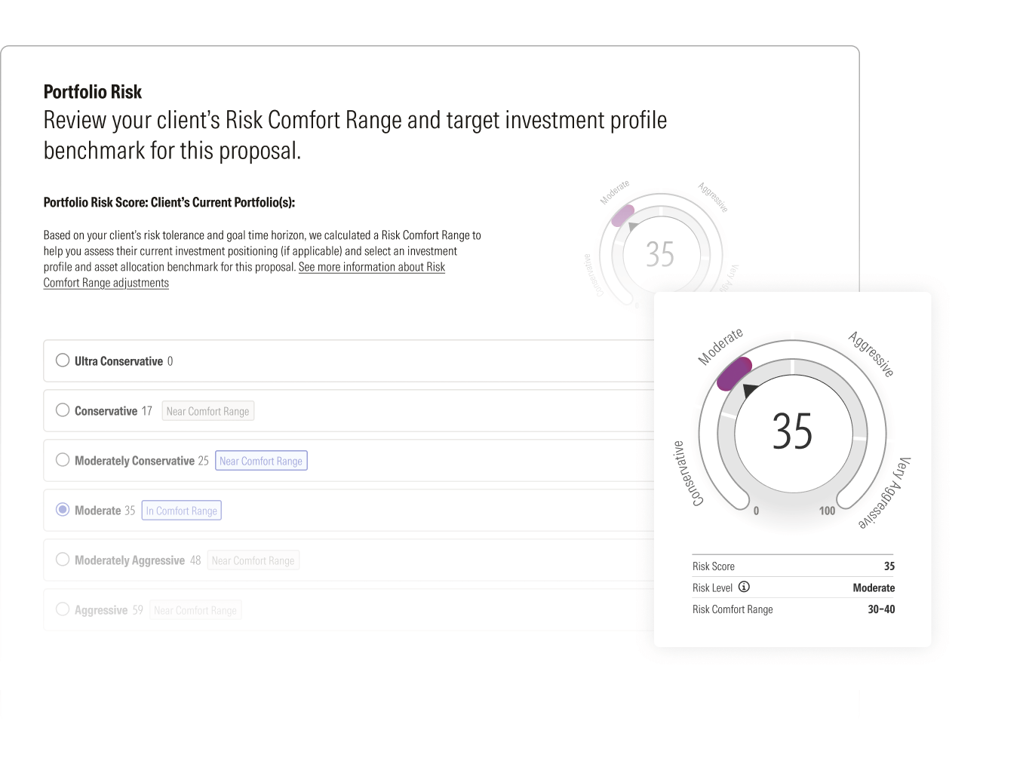Click the large 35 score in the gauge center
Image resolution: width=1029 pixels, height=767 pixels.
(792, 431)
